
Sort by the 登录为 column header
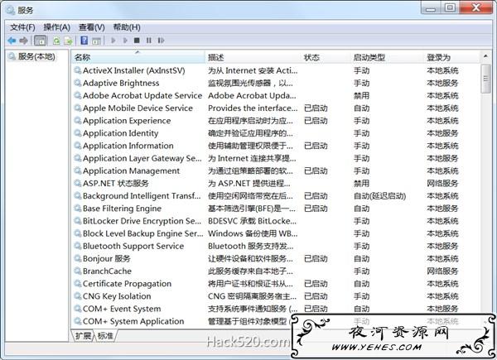click(452, 57)
